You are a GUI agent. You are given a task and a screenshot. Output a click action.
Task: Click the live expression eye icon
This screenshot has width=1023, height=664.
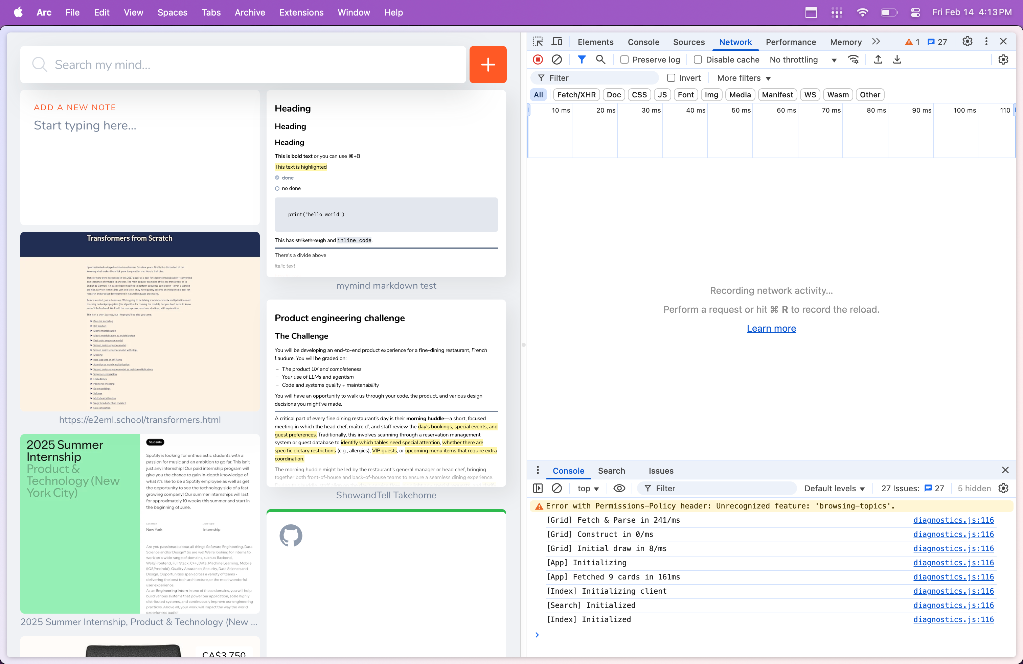(x=619, y=488)
